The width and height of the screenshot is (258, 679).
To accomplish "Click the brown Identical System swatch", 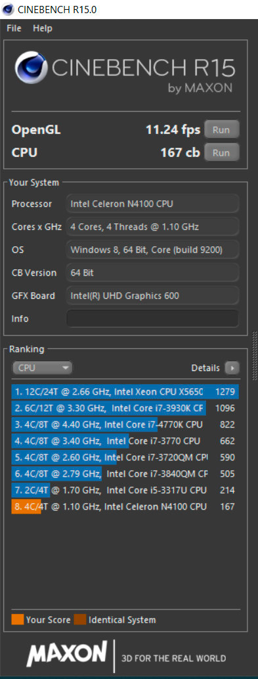I will (80, 620).
